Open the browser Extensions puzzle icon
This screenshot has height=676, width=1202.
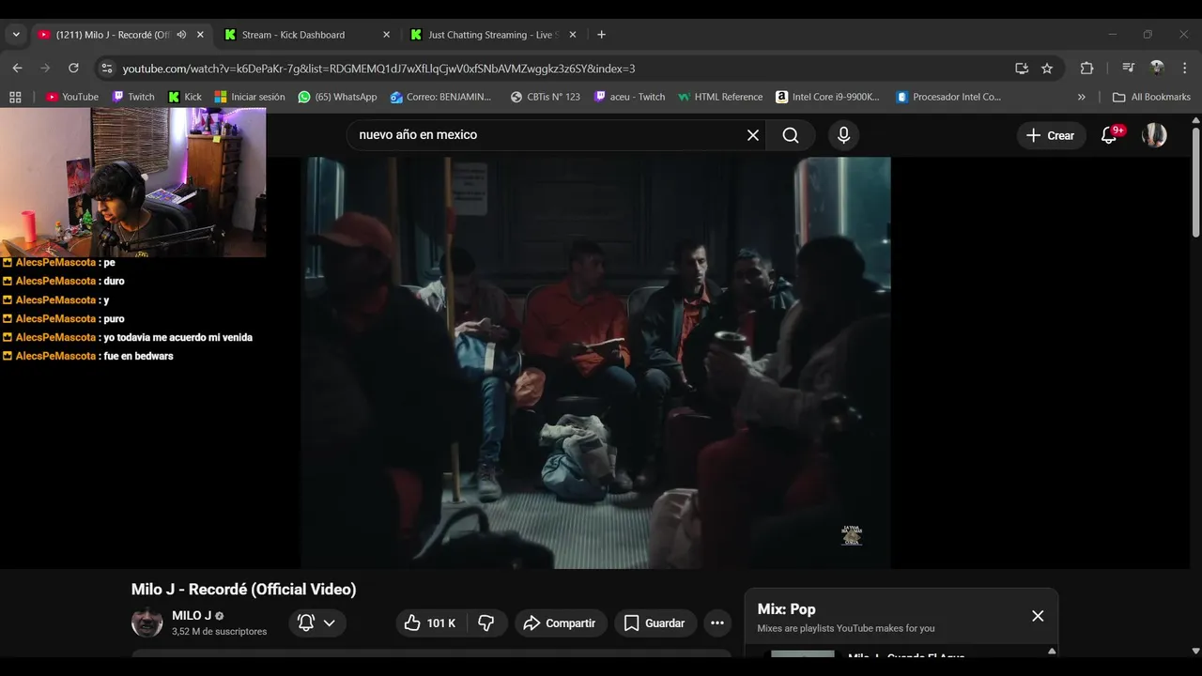[1086, 68]
